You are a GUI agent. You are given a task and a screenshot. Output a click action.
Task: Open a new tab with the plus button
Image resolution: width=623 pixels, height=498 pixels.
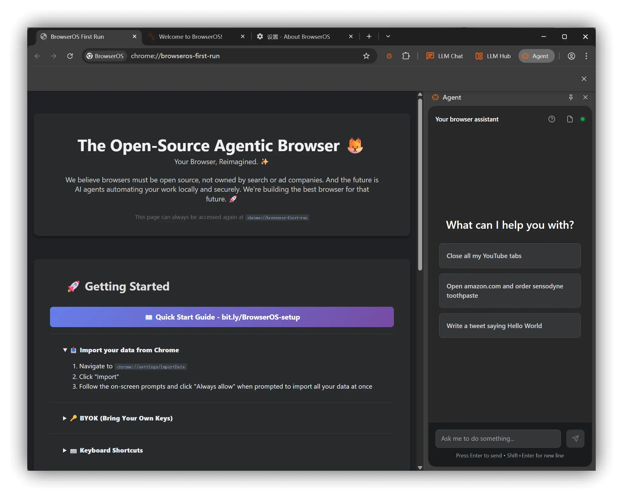click(369, 36)
